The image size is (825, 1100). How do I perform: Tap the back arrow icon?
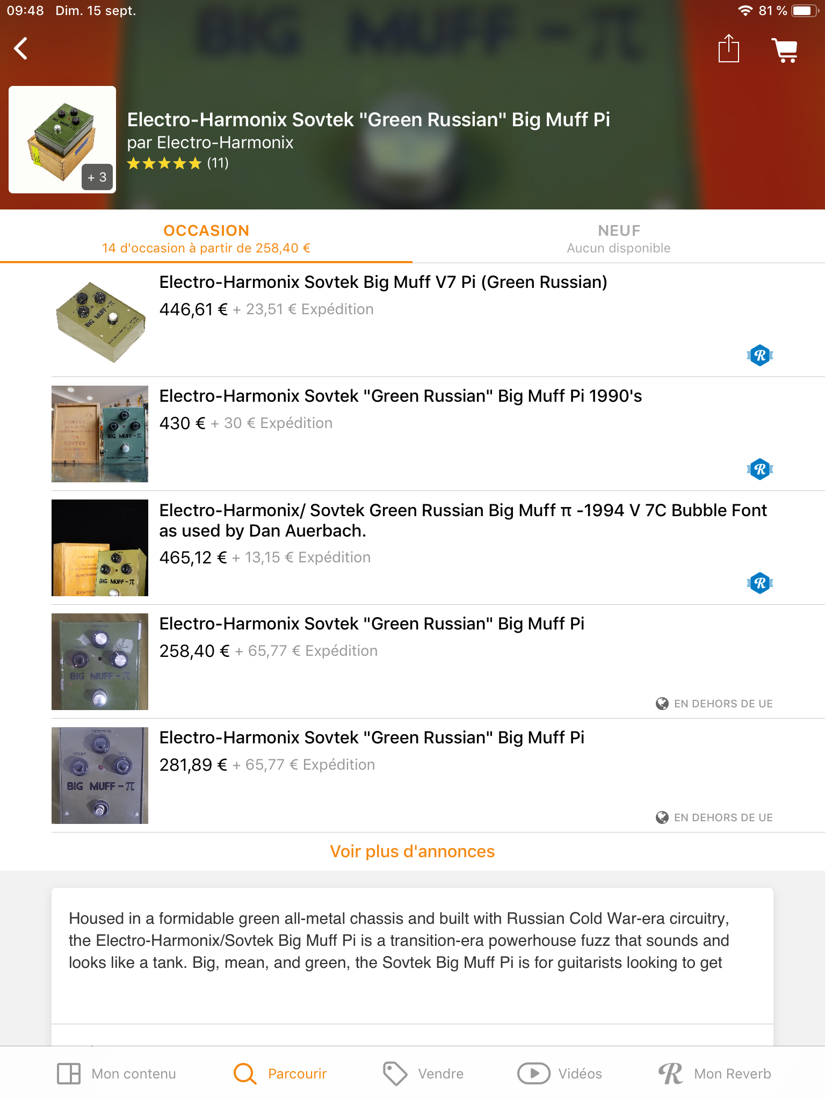click(20, 49)
